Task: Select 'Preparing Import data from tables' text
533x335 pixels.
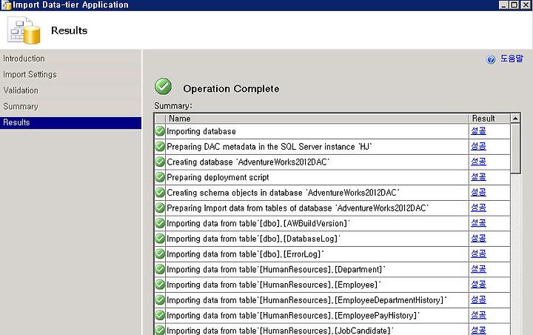Action: click(x=298, y=208)
